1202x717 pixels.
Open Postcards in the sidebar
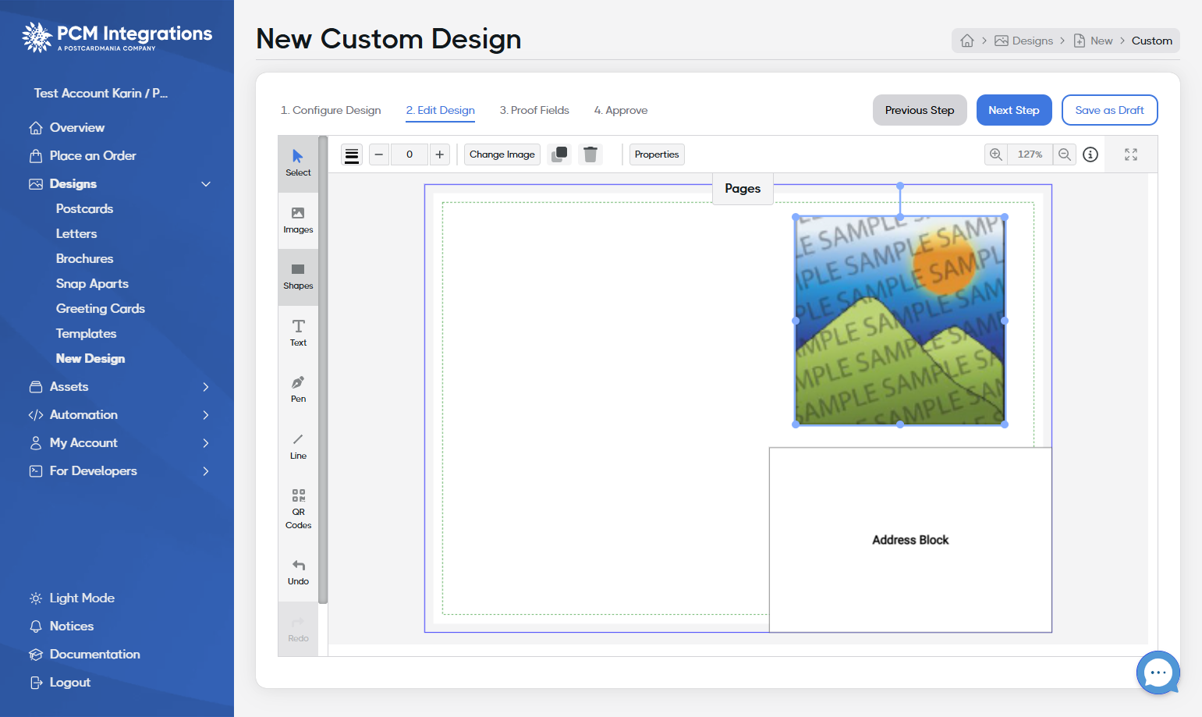84,209
